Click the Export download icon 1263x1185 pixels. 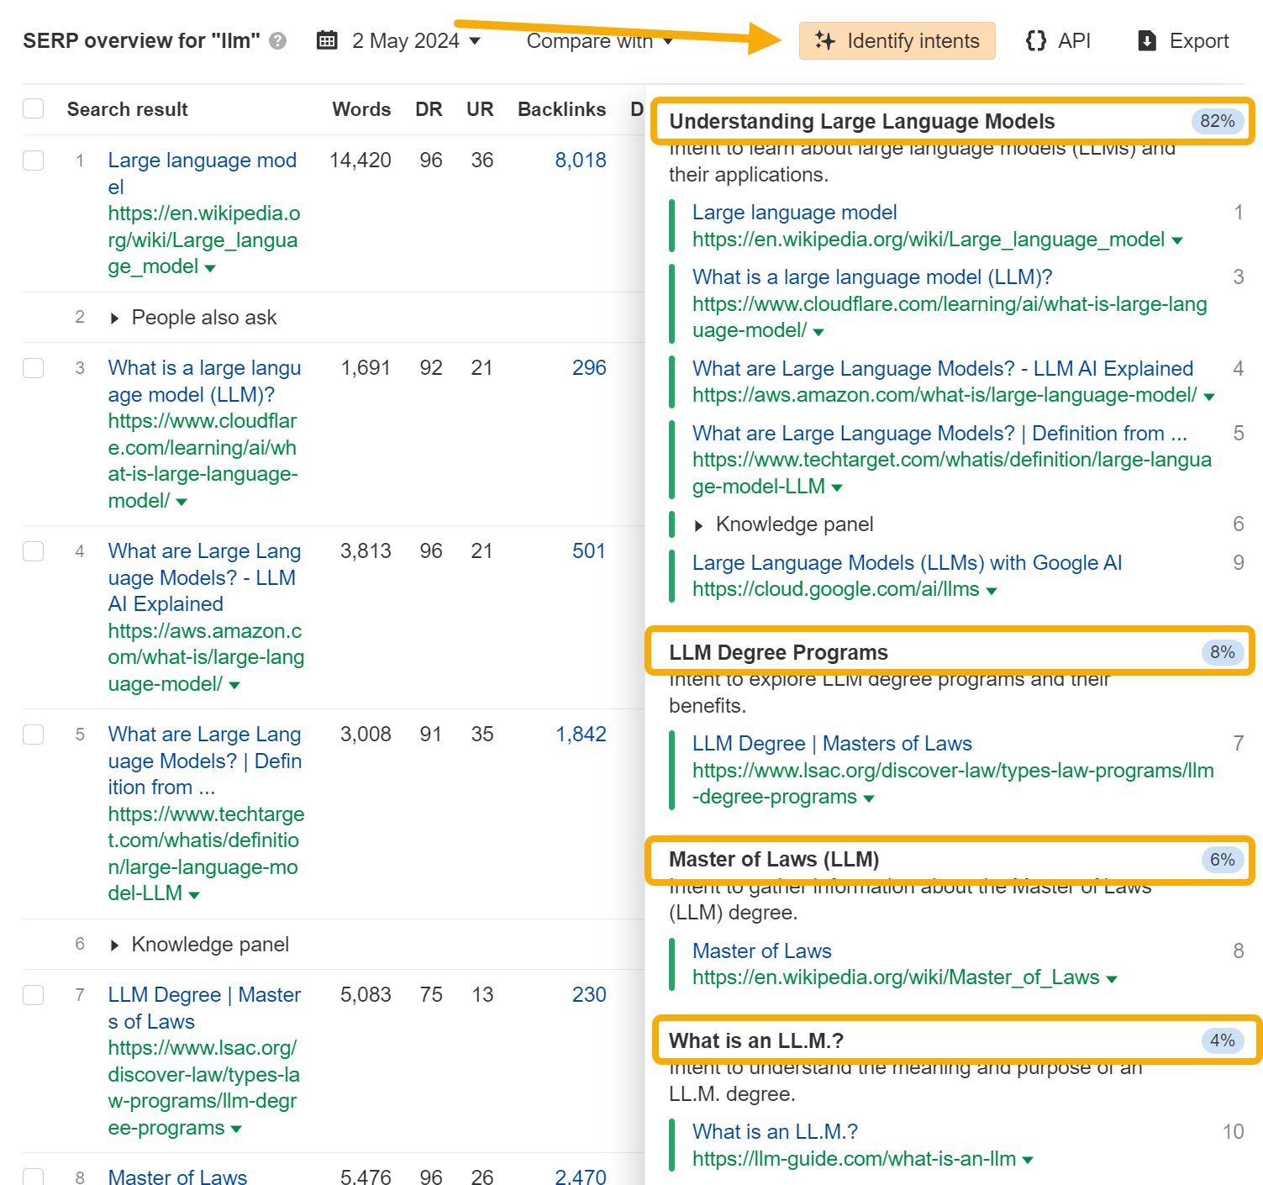point(1146,39)
